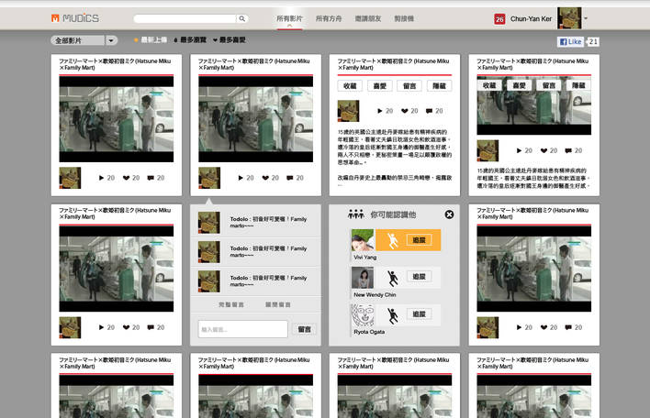Image resolution: width=650 pixels, height=418 pixels.
Task: Click the running figure icon beside Vivi Yang
Action: 391,240
